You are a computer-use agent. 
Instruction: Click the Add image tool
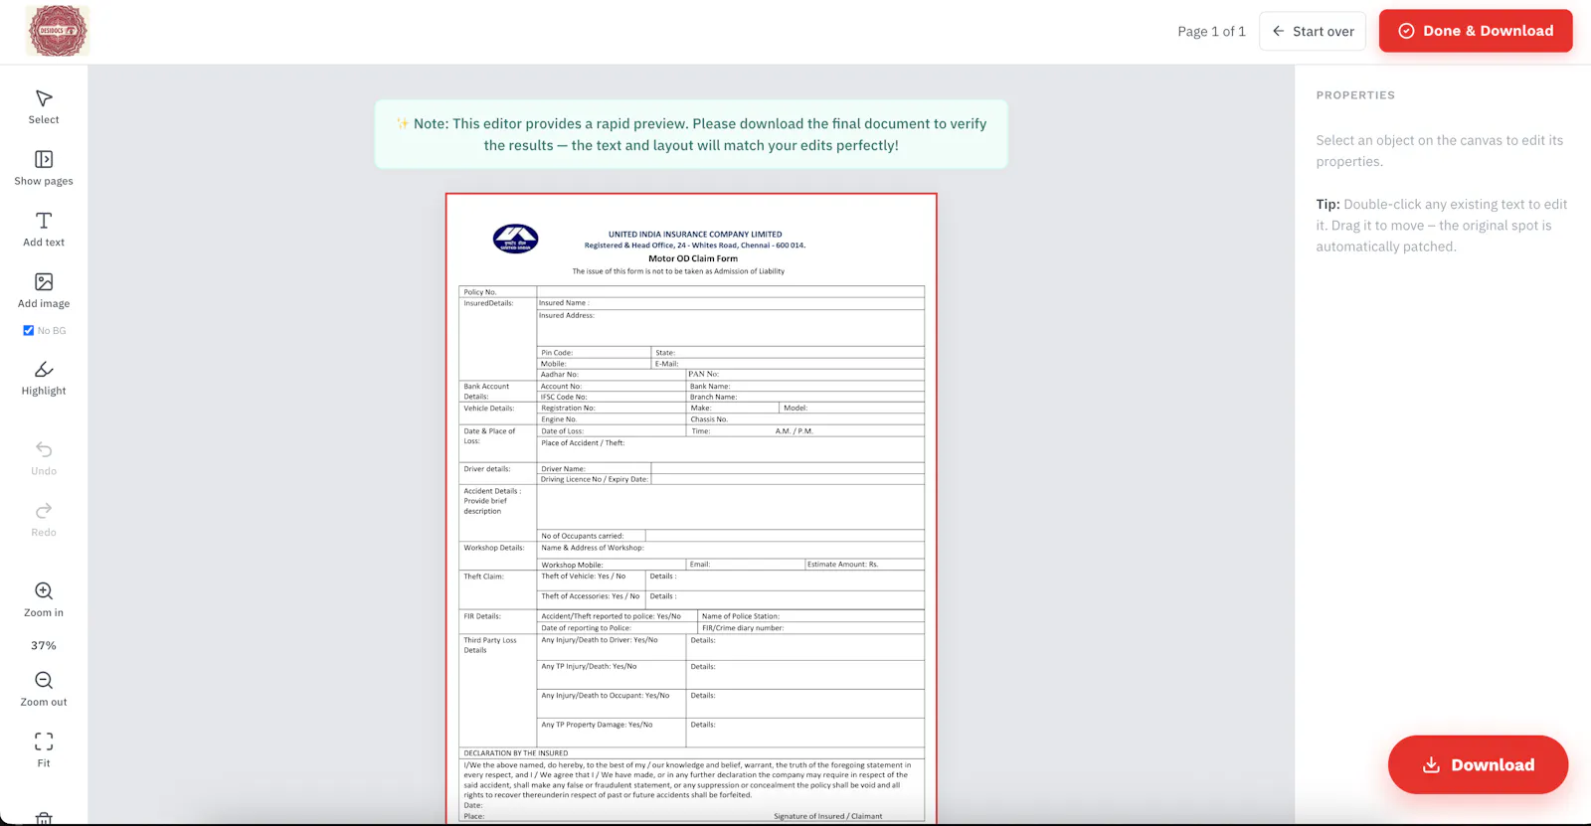pyautogui.click(x=44, y=291)
